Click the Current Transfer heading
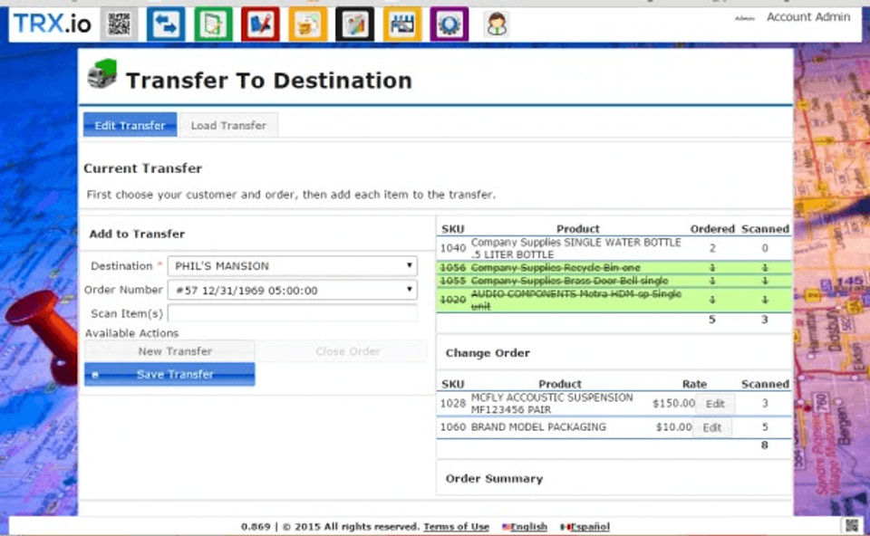The image size is (870, 536). click(x=142, y=168)
